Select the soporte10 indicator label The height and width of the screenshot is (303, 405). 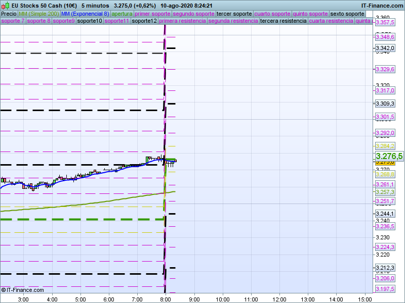pos(90,21)
